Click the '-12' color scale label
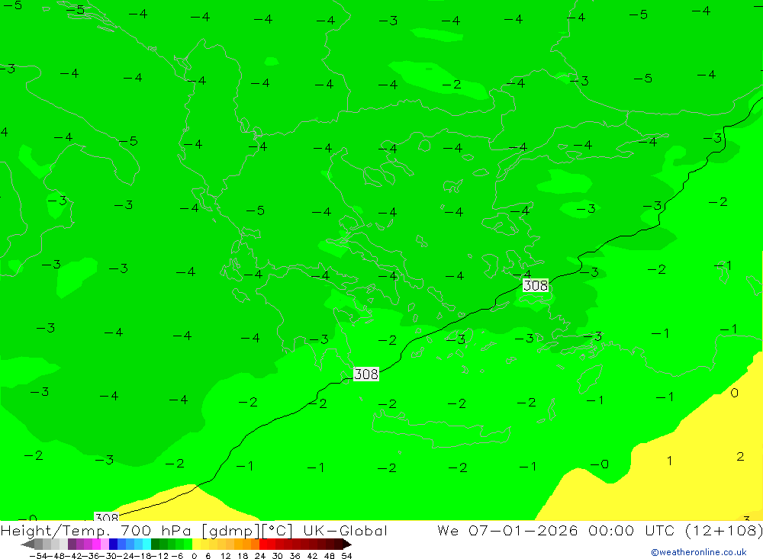The width and height of the screenshot is (763, 559). [x=159, y=556]
